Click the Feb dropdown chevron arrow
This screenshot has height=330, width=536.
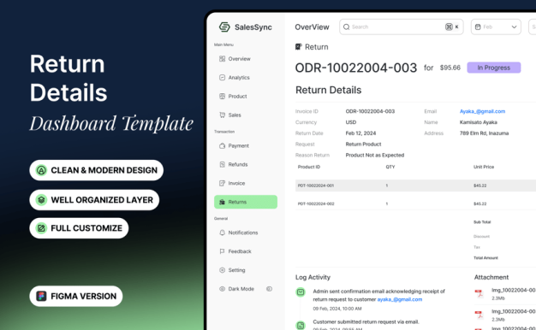click(x=514, y=27)
